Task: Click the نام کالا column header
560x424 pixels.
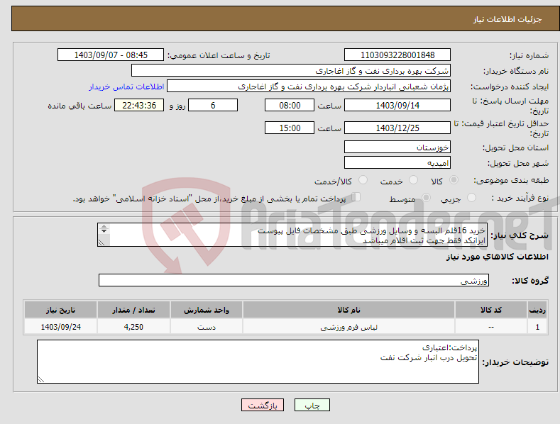Action: tap(348, 310)
